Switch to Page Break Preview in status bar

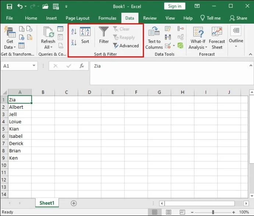(182, 212)
